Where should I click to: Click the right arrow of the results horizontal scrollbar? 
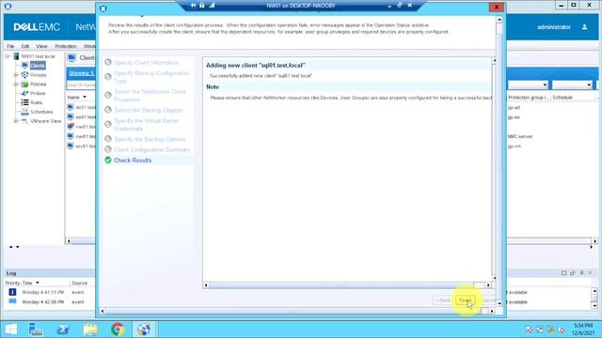click(488, 285)
